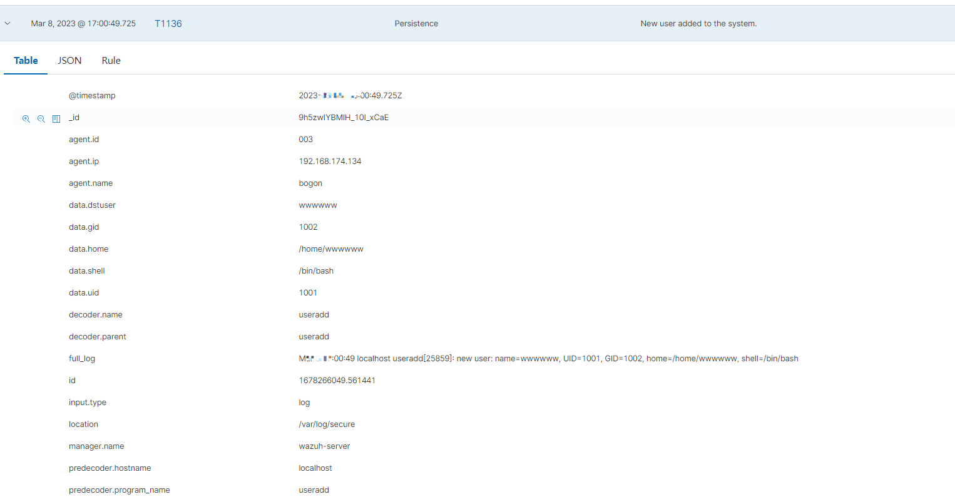Click the data.home value /home/wwwwww
The width and height of the screenshot is (955, 504).
pos(331,249)
